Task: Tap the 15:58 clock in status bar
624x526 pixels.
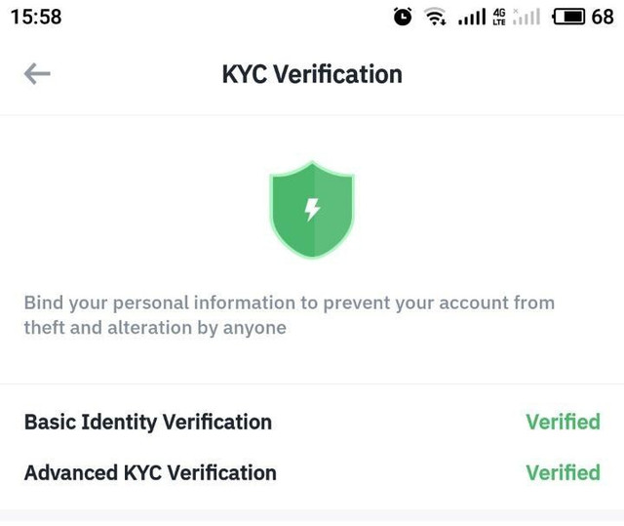Action: tap(36, 17)
